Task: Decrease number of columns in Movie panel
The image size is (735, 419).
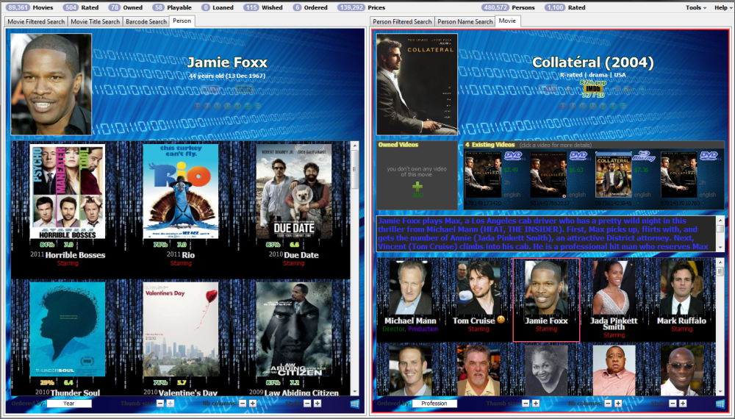Action: tap(609, 404)
